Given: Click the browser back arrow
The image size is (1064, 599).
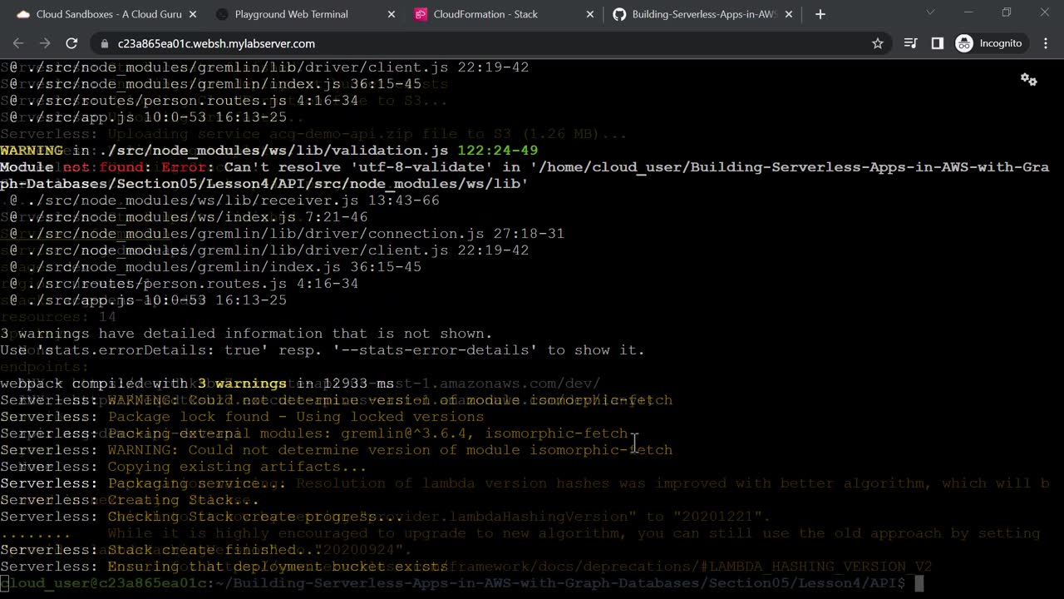Looking at the screenshot, I should click(18, 43).
